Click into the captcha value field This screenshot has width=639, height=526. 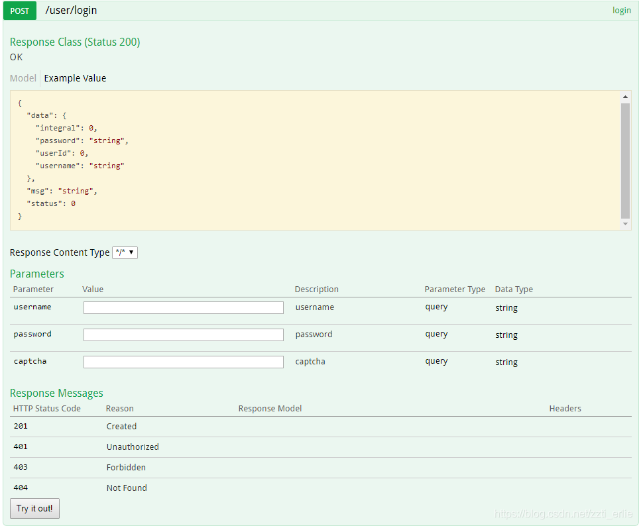click(183, 362)
